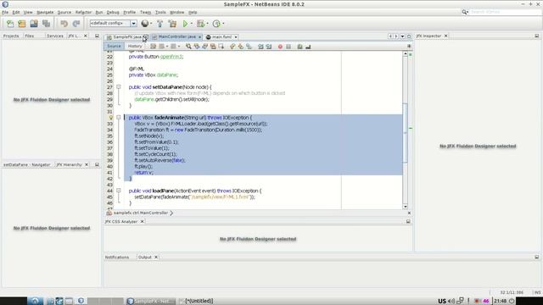Open the browser globe icon in toolbar
Screen dimensions: 543x305
(145, 24)
